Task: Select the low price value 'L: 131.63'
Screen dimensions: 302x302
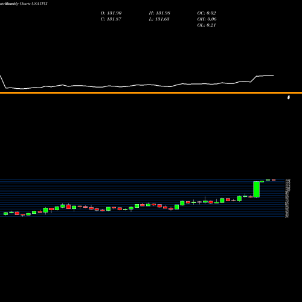Action: point(159,19)
